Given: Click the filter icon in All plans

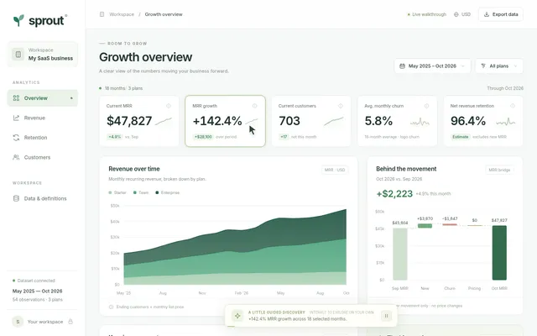Looking at the screenshot, I should [x=483, y=66].
